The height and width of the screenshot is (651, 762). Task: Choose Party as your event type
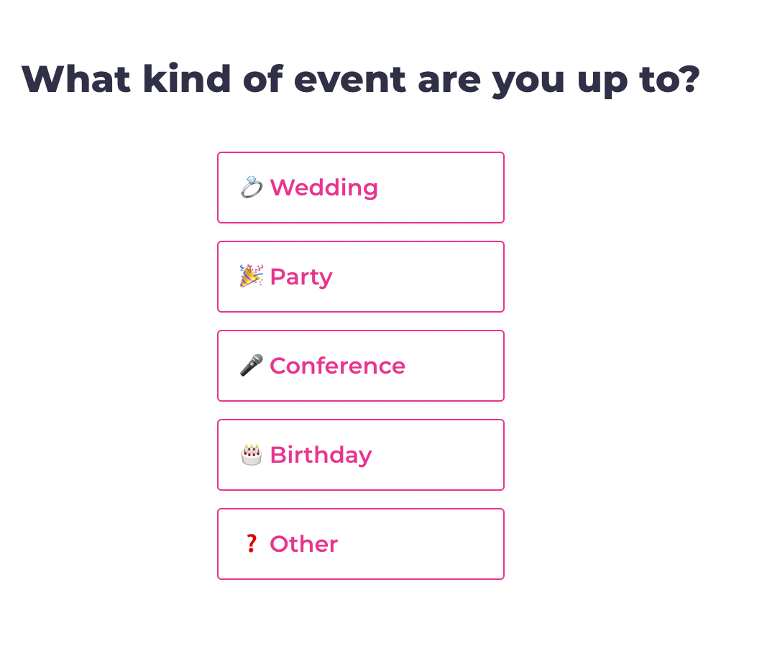360,277
